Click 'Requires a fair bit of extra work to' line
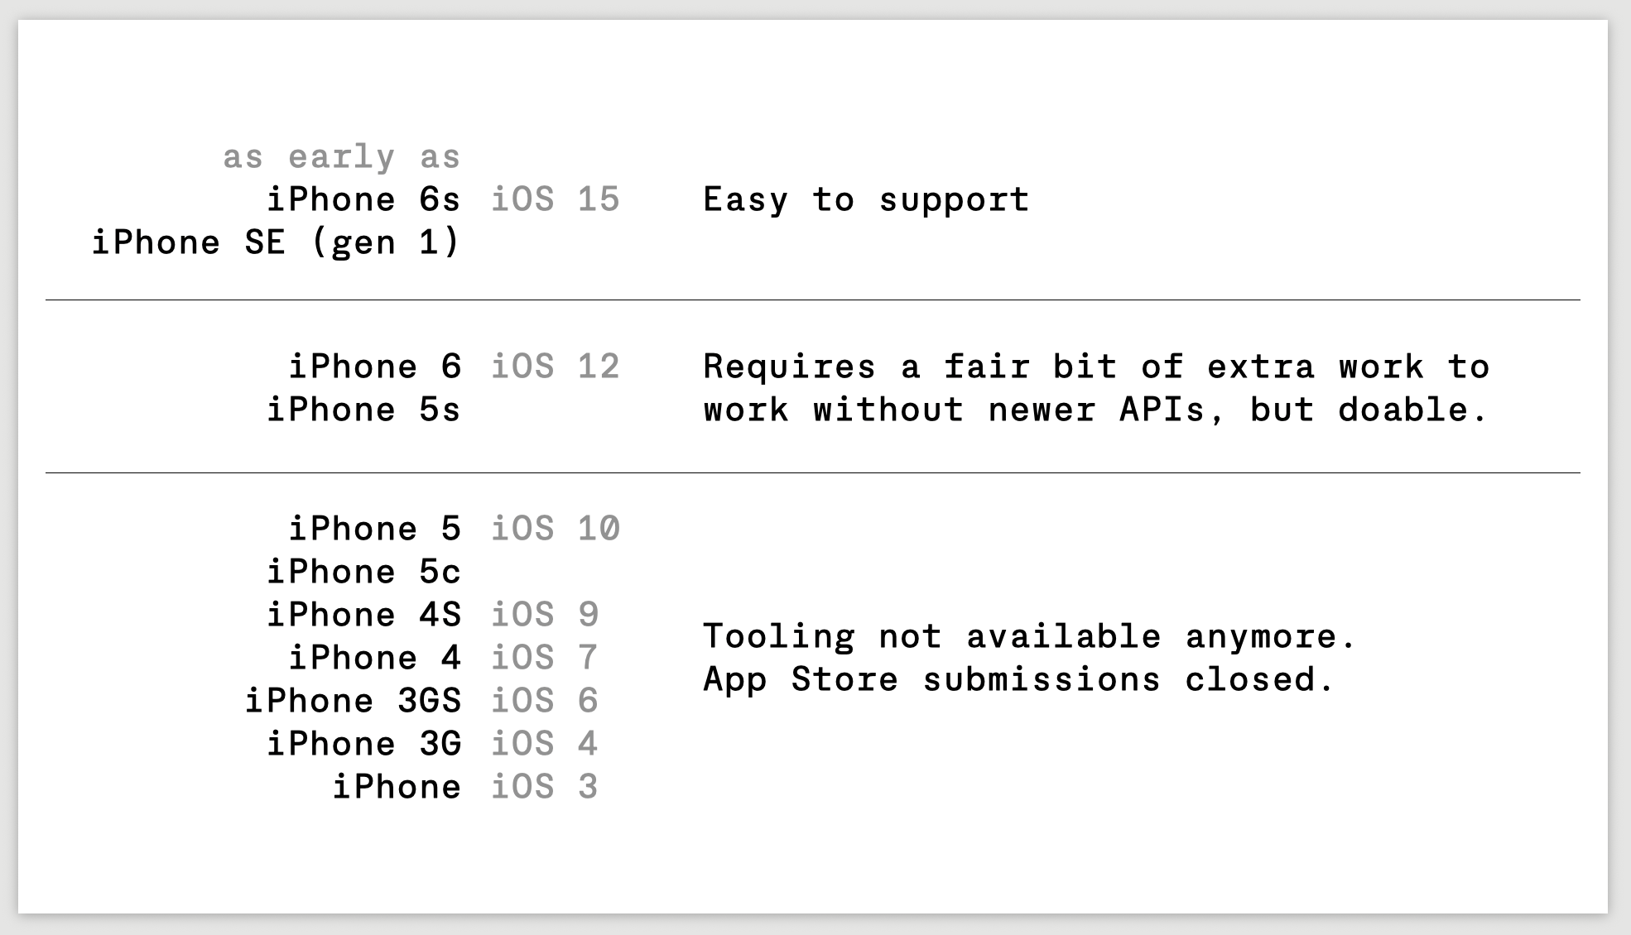This screenshot has height=935, width=1631. point(1096,367)
